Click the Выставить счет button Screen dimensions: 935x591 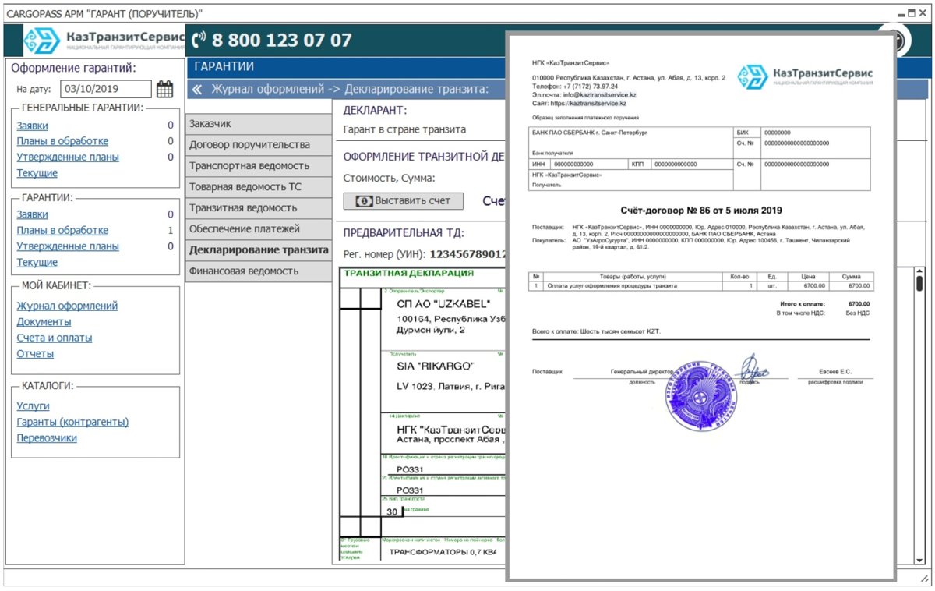[403, 200]
